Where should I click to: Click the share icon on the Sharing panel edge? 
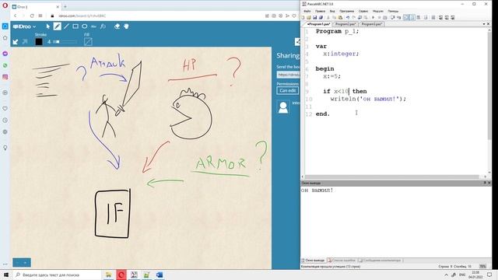[x=297, y=41]
